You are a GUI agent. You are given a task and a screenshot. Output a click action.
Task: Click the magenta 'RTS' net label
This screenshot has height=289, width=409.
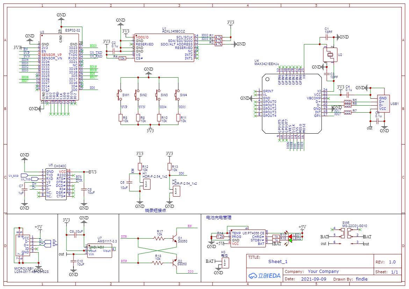click(124, 261)
